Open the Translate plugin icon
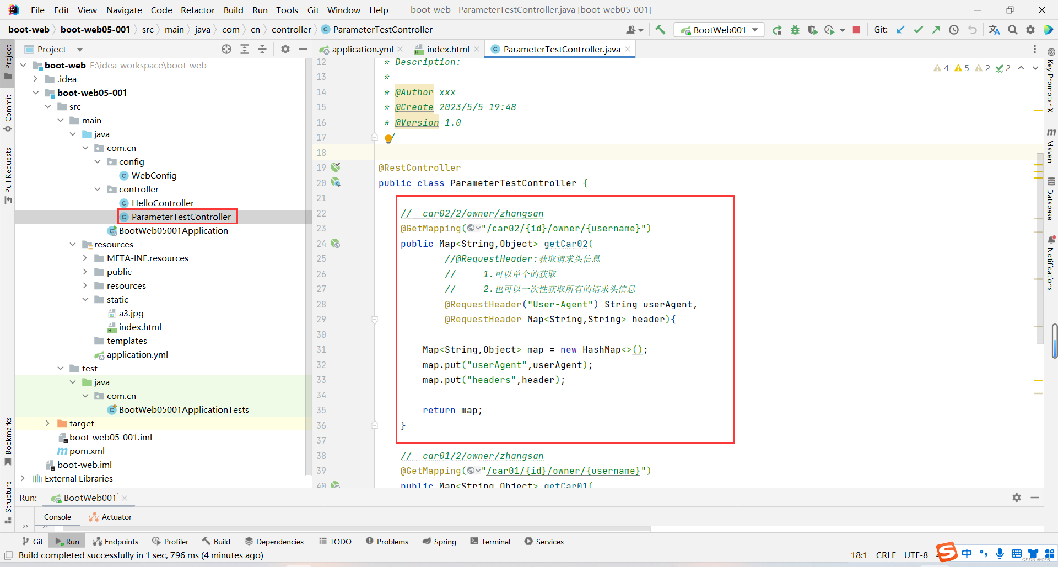Viewport: 1058px width, 567px height. pyautogui.click(x=994, y=30)
